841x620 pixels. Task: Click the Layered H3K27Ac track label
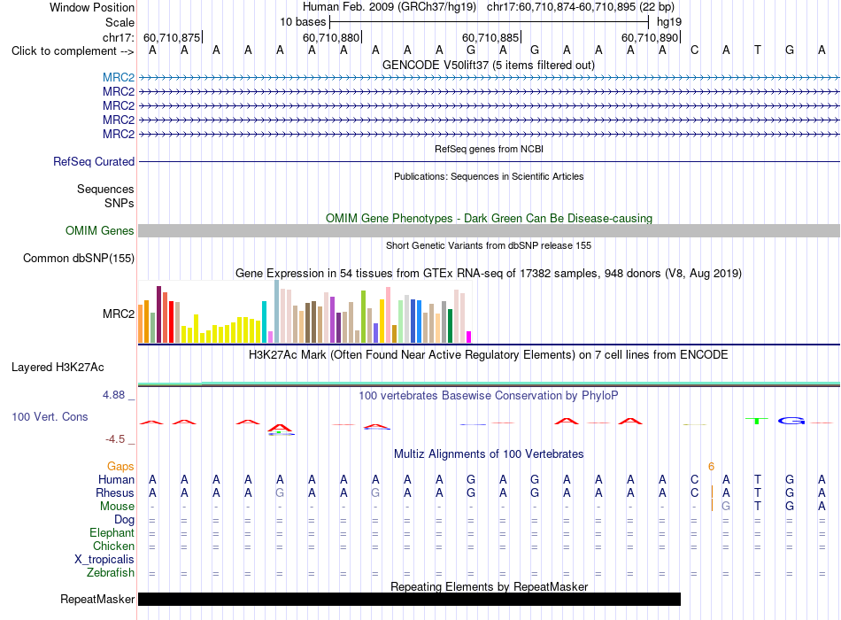pos(58,368)
